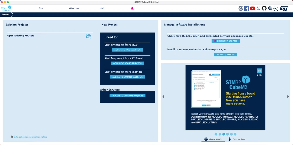Open the Window menu
This screenshot has height=145, width=293.
pyautogui.click(x=74, y=8)
